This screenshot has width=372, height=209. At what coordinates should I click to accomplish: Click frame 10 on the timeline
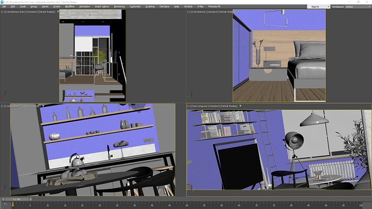point(47,205)
